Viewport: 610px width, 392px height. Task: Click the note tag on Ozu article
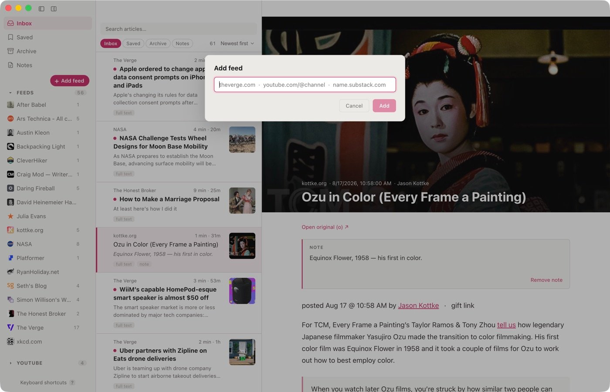click(x=144, y=264)
